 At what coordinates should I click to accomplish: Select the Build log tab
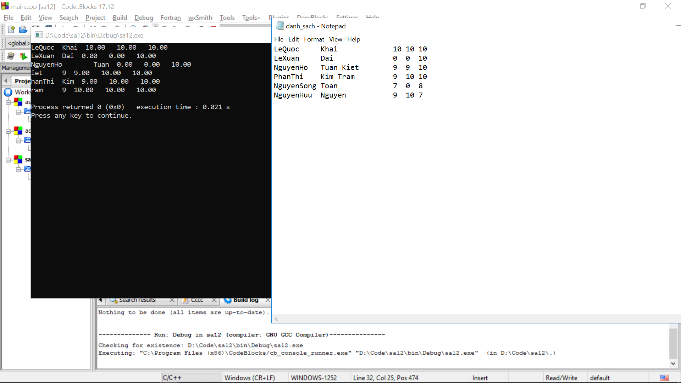point(245,300)
